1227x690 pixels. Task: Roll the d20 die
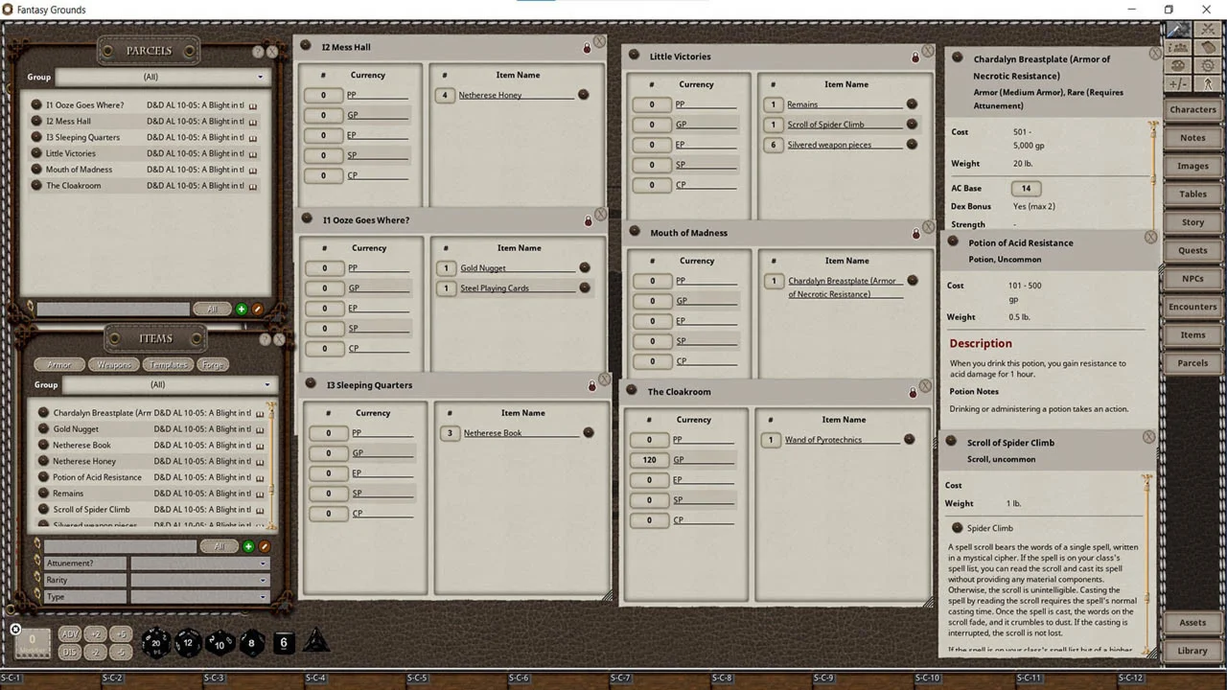(x=156, y=643)
